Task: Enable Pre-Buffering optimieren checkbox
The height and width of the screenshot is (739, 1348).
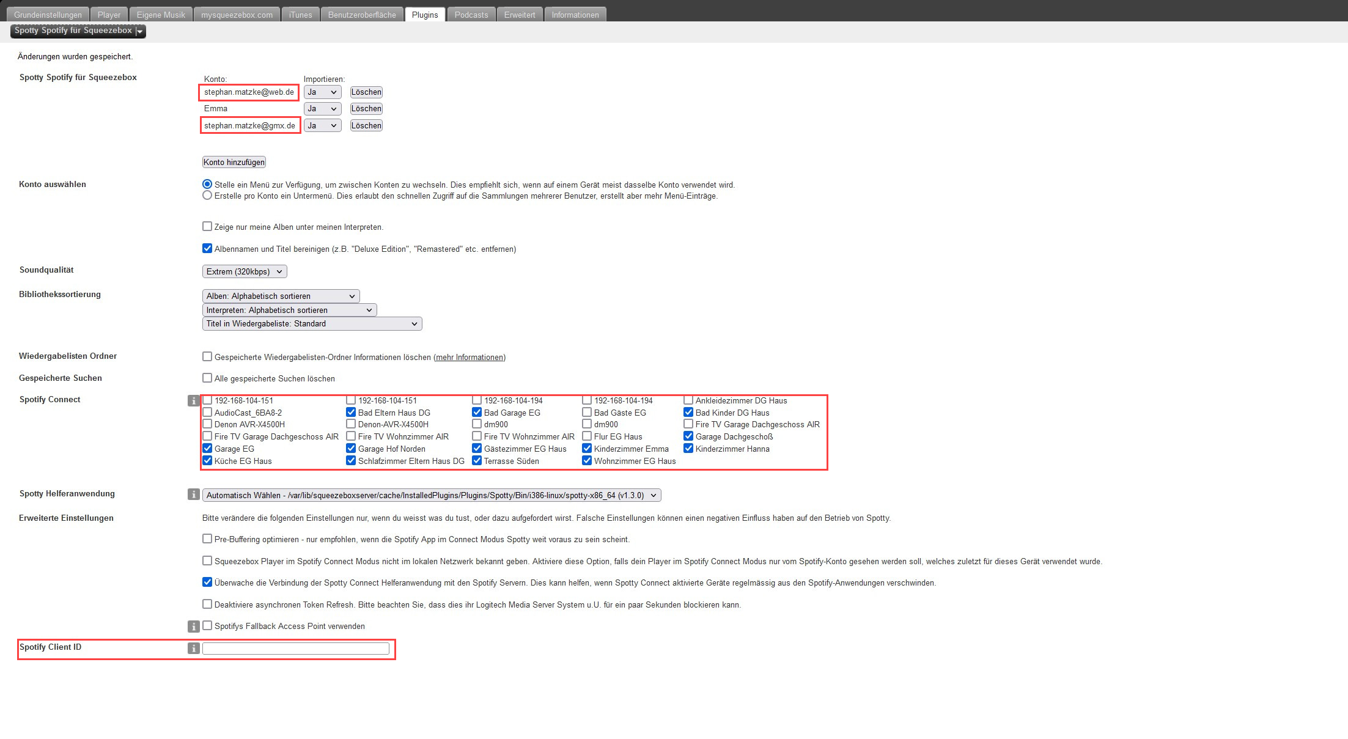Action: (207, 539)
